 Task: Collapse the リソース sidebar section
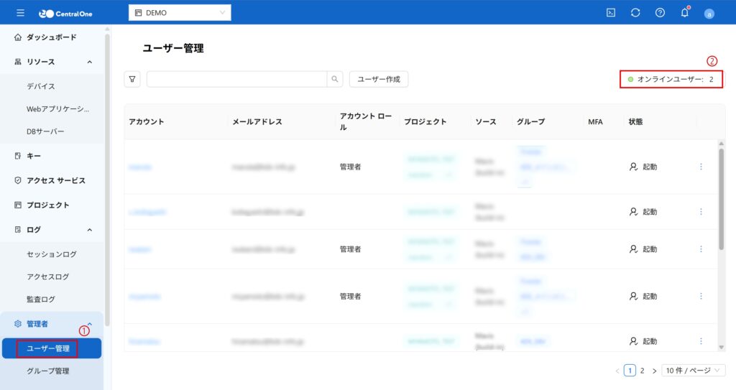click(90, 62)
